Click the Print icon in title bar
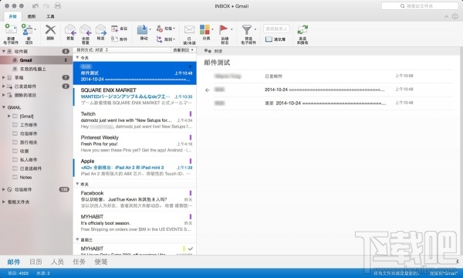 pyautogui.click(x=58, y=6)
